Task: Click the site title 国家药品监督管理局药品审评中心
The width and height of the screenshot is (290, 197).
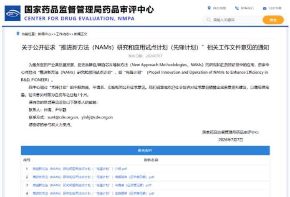Action: (89, 10)
